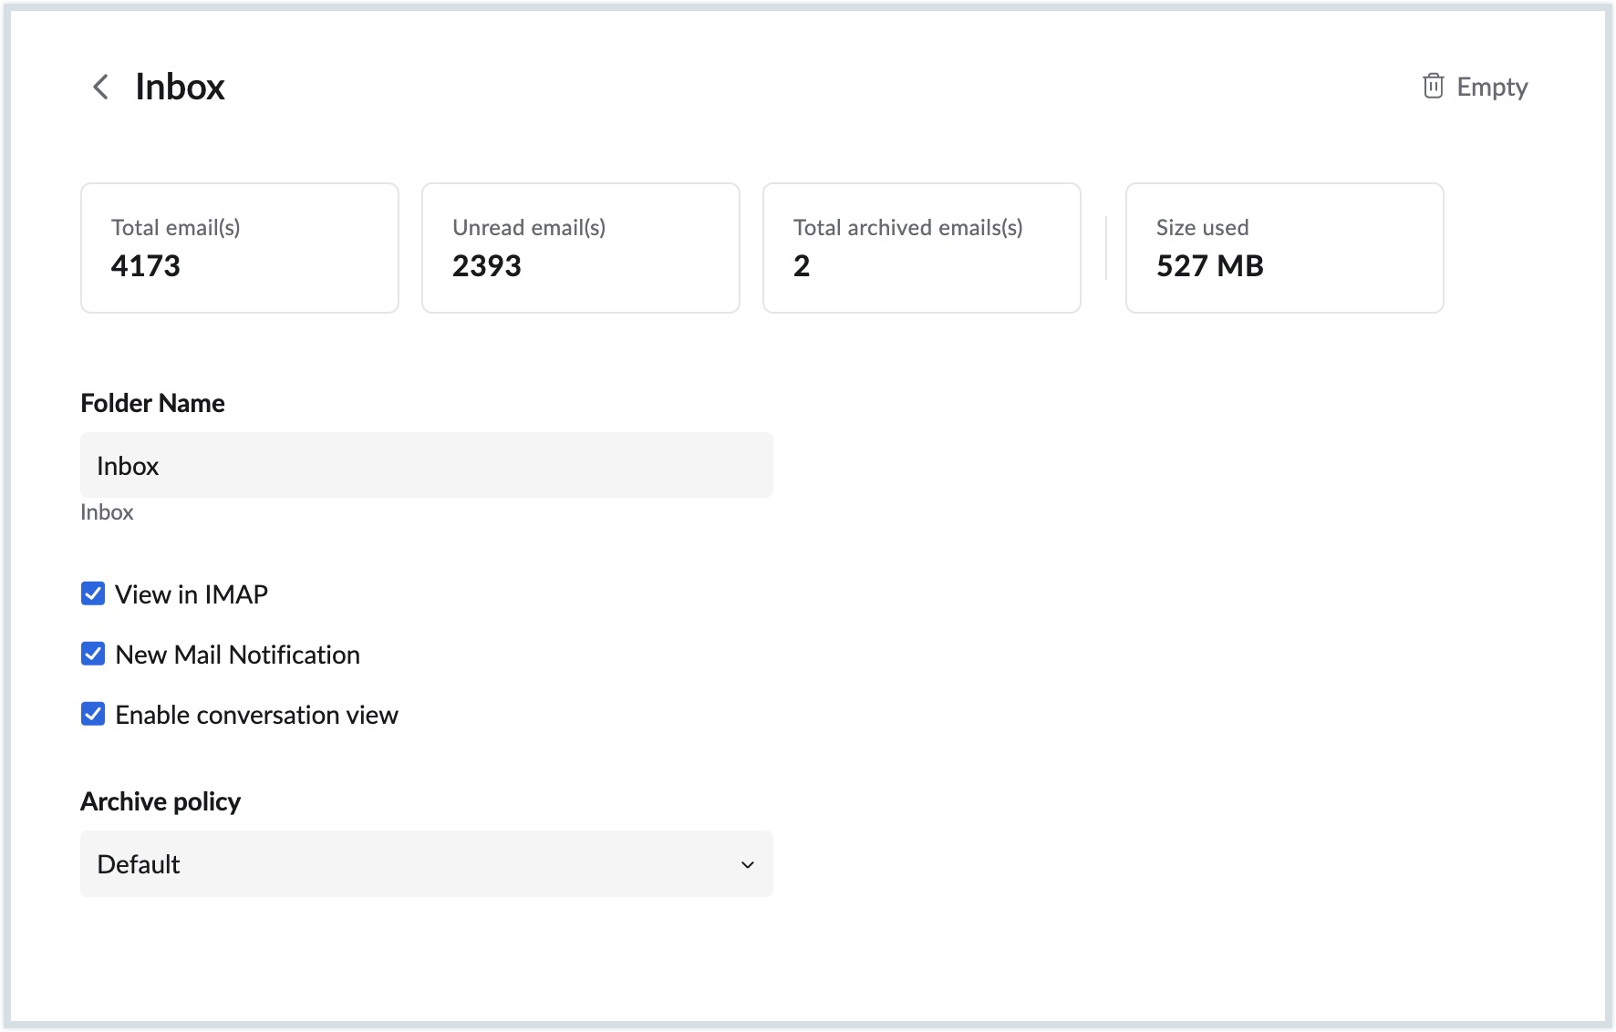This screenshot has height=1032, width=1616.
Task: Select the Unread email(s) card
Action: [580, 248]
